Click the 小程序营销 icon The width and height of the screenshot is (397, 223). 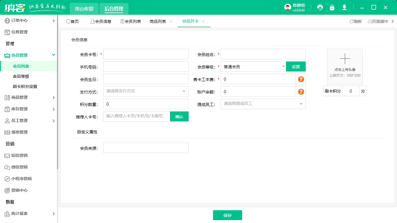tap(7, 179)
